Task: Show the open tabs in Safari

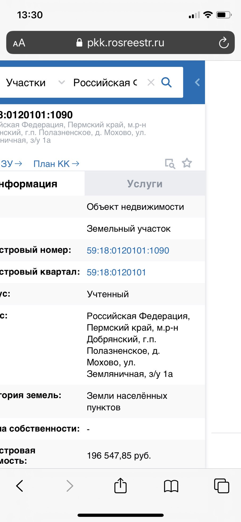Action: (x=222, y=486)
